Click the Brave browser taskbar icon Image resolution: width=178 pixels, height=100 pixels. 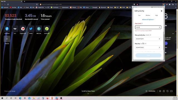(x=52, y=98)
